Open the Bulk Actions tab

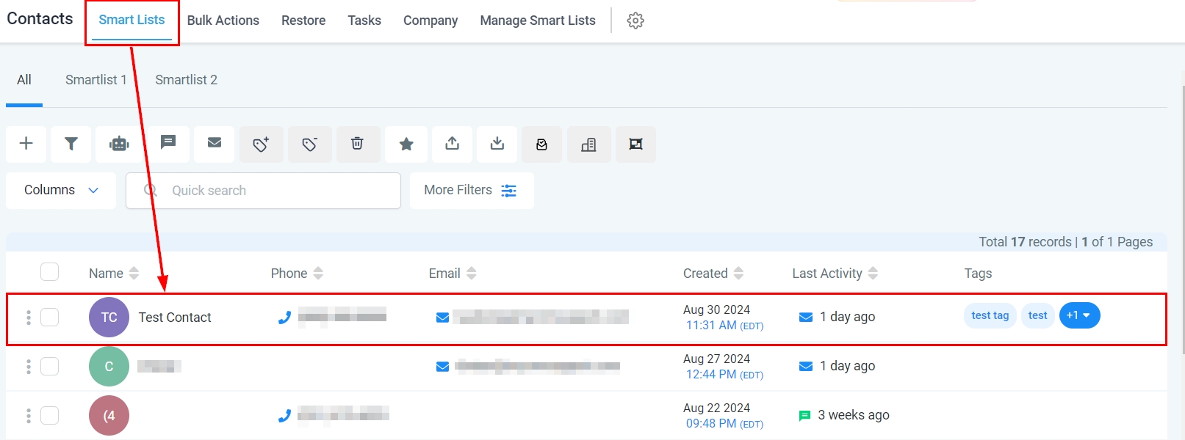coord(223,21)
